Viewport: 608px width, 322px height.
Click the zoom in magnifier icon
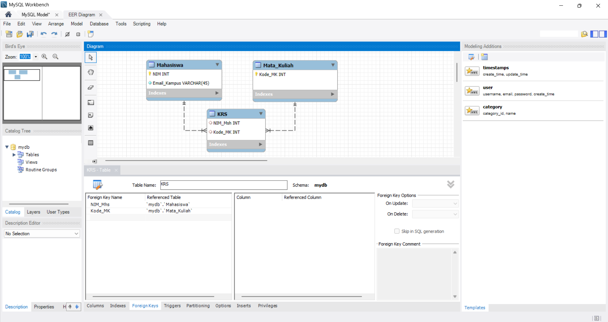point(45,57)
